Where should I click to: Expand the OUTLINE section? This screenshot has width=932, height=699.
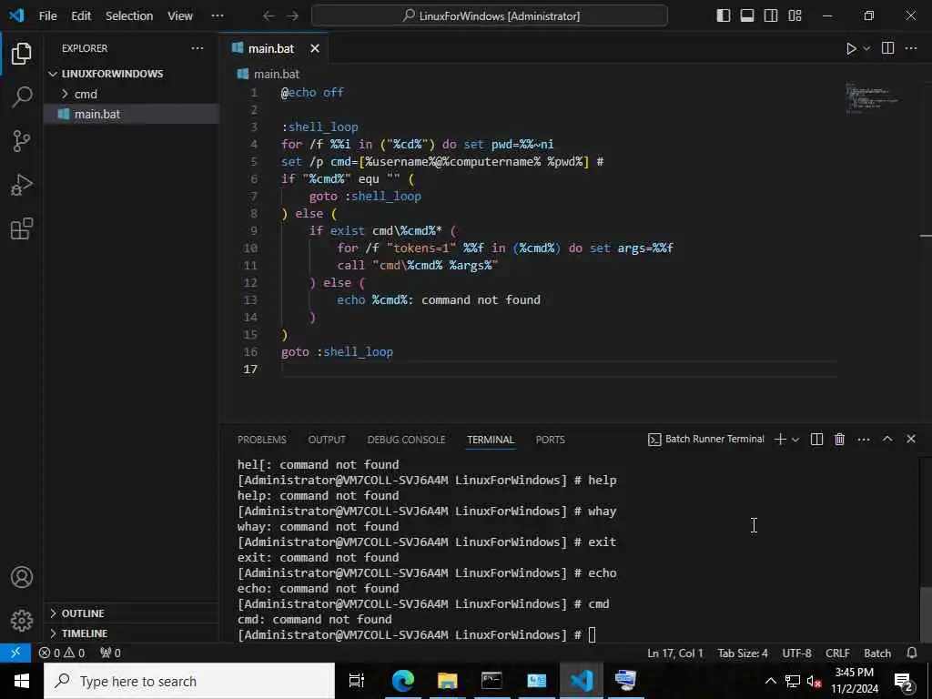pos(131,613)
